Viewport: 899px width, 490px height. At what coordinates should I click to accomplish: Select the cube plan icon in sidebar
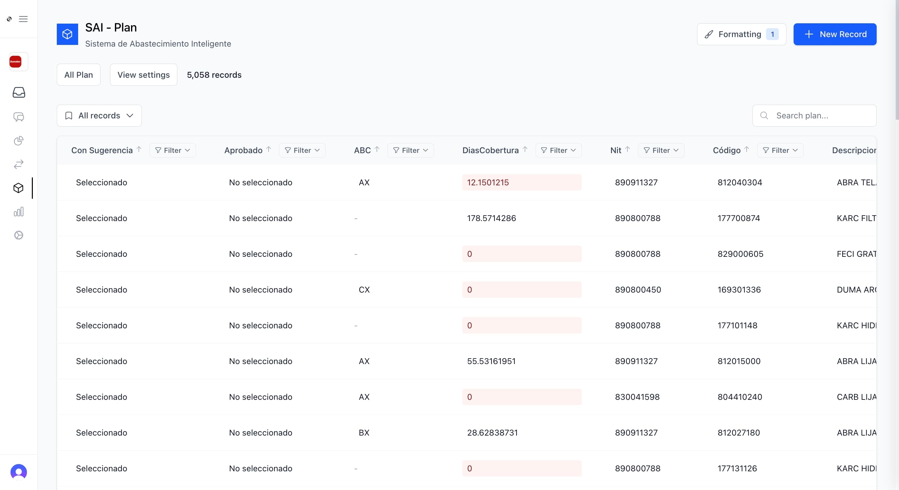click(18, 188)
